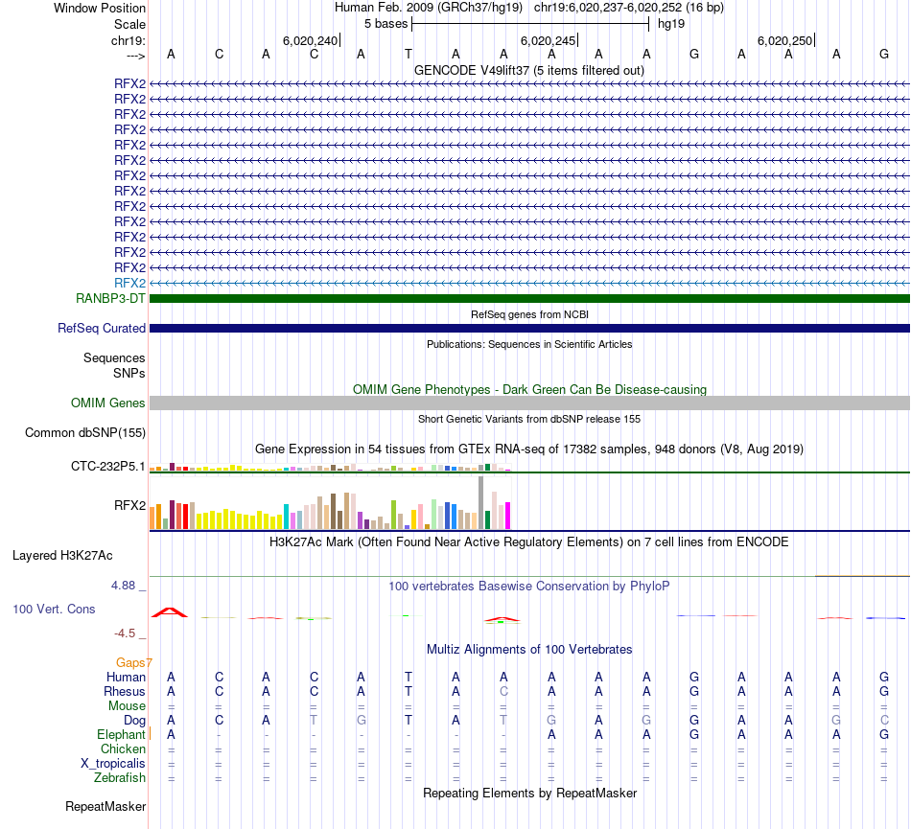Click the 6,020,245 coordinate marker
The width and height of the screenshot is (911, 829).
tap(548, 40)
